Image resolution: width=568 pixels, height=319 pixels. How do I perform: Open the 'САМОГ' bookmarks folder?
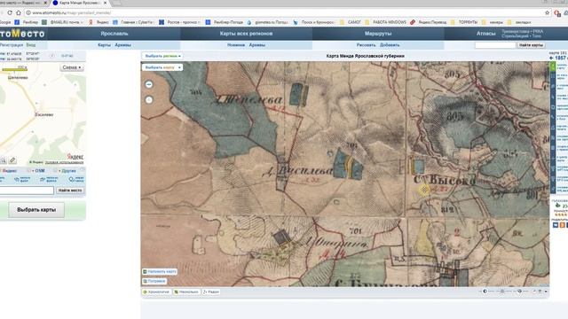(x=351, y=22)
